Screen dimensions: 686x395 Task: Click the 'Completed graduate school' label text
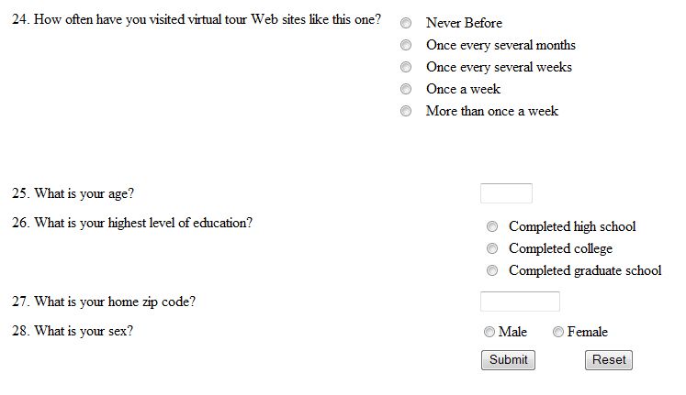[585, 270]
